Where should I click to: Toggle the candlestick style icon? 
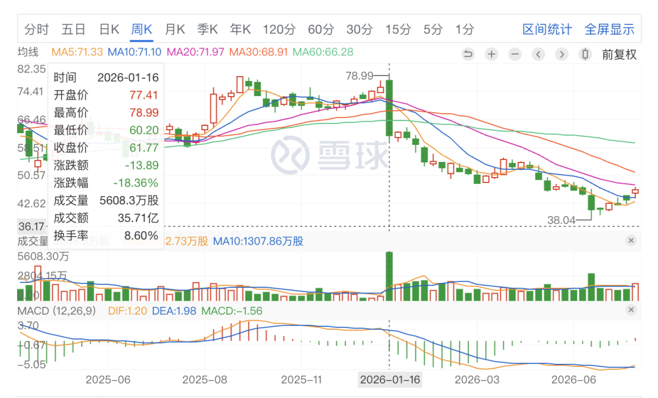[x=585, y=54]
